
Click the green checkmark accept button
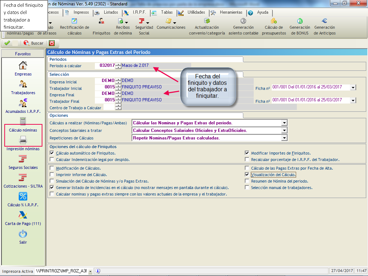click(x=7, y=43)
